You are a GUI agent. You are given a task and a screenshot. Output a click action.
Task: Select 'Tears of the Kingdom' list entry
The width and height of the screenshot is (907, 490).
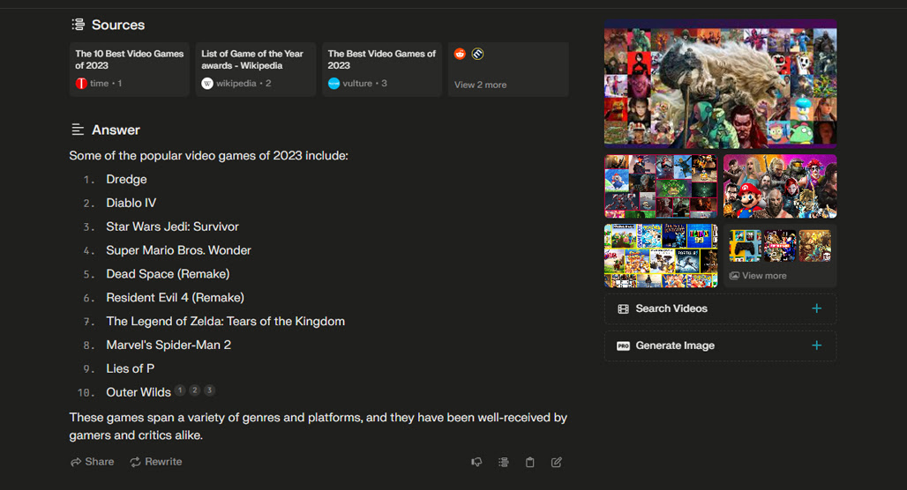(225, 322)
